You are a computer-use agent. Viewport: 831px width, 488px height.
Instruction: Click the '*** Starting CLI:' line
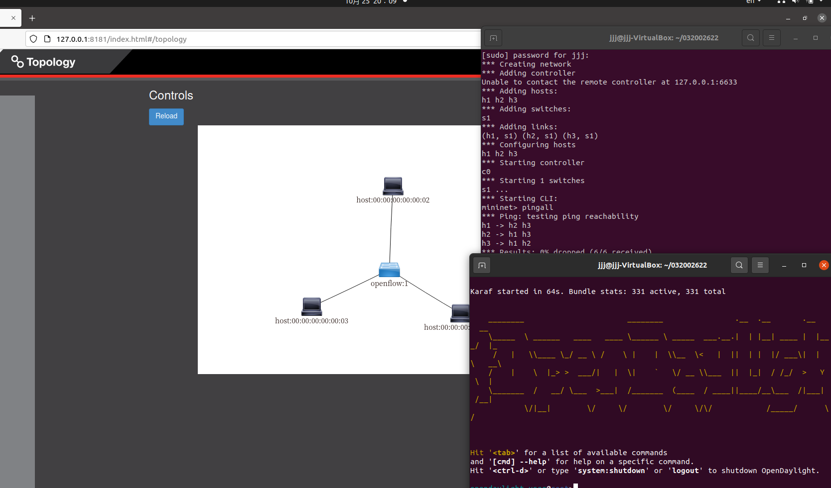(520, 198)
